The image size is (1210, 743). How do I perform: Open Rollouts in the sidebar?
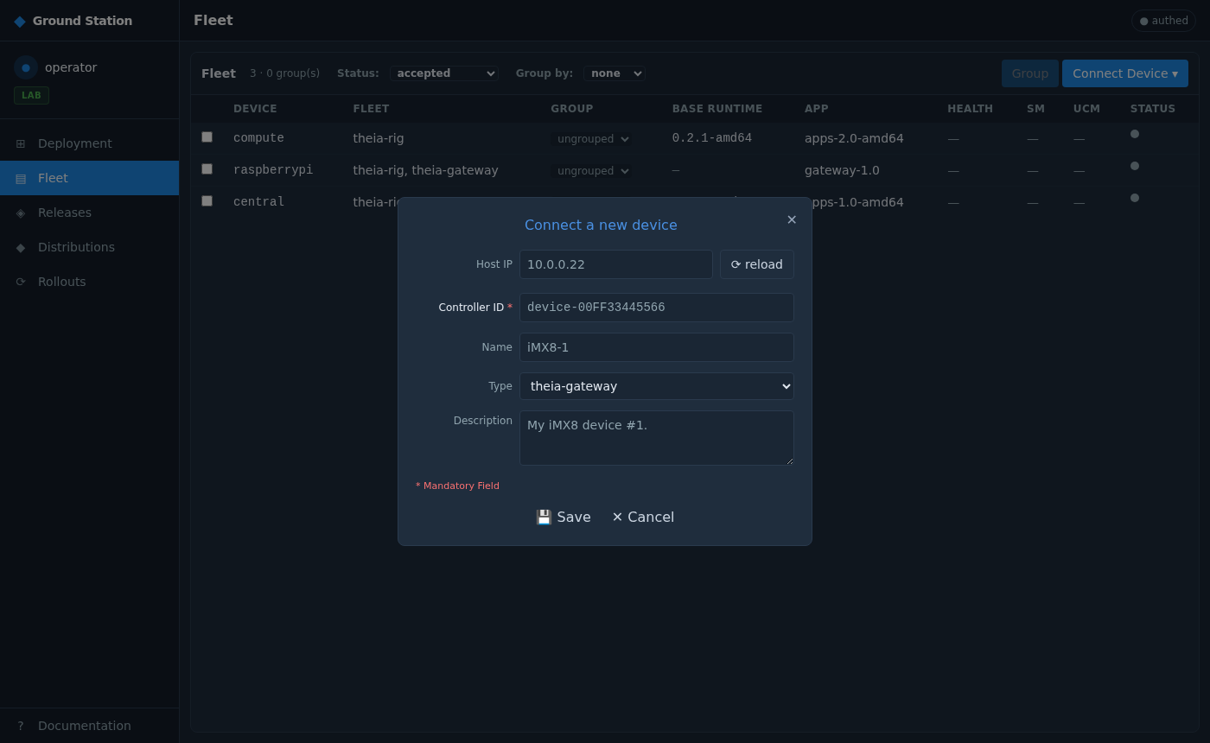[90, 282]
